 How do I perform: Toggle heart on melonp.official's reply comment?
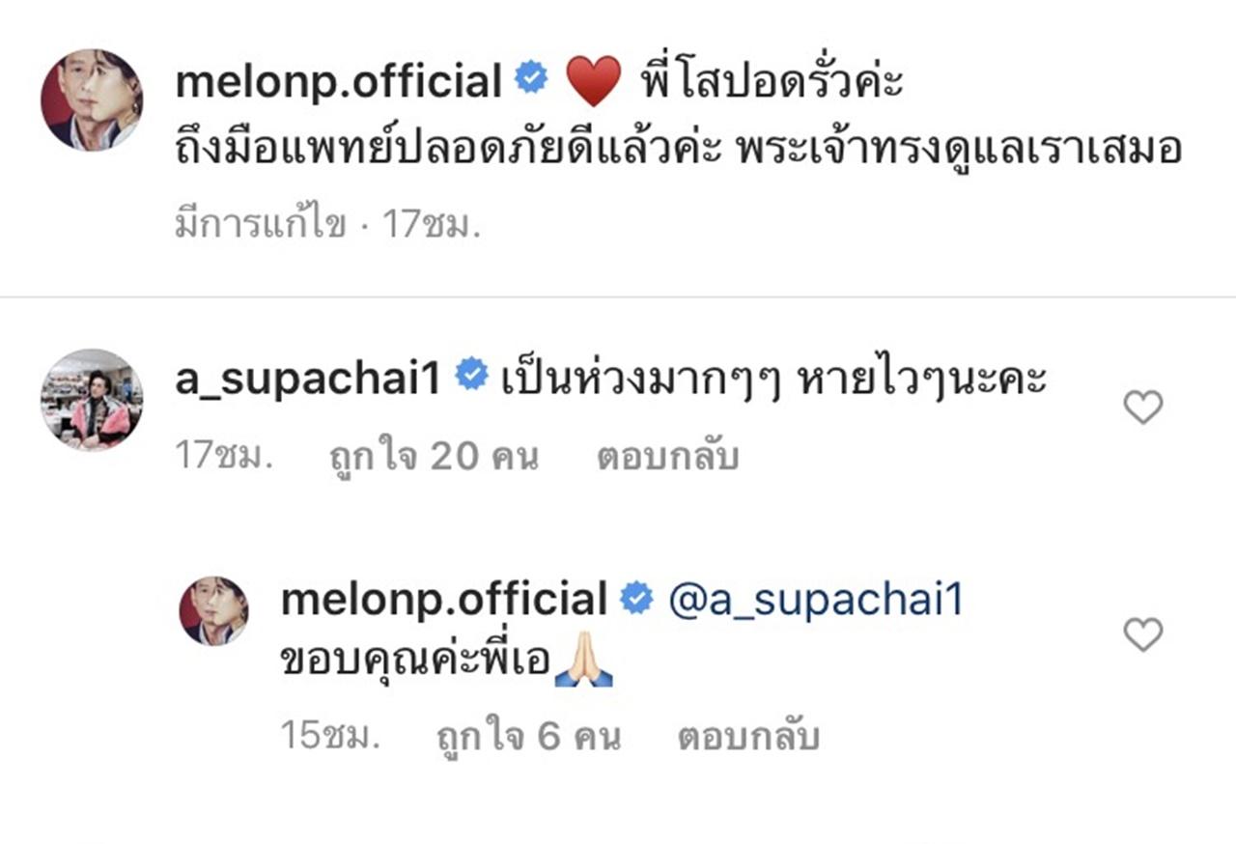[x=1143, y=634]
